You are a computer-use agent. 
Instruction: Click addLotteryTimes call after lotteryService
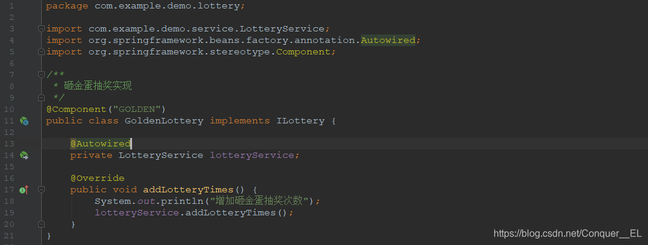click(x=231, y=213)
